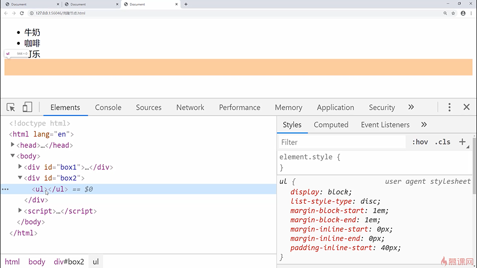The height and width of the screenshot is (268, 477).
Task: Close the DevTools panel
Action: tap(467, 107)
